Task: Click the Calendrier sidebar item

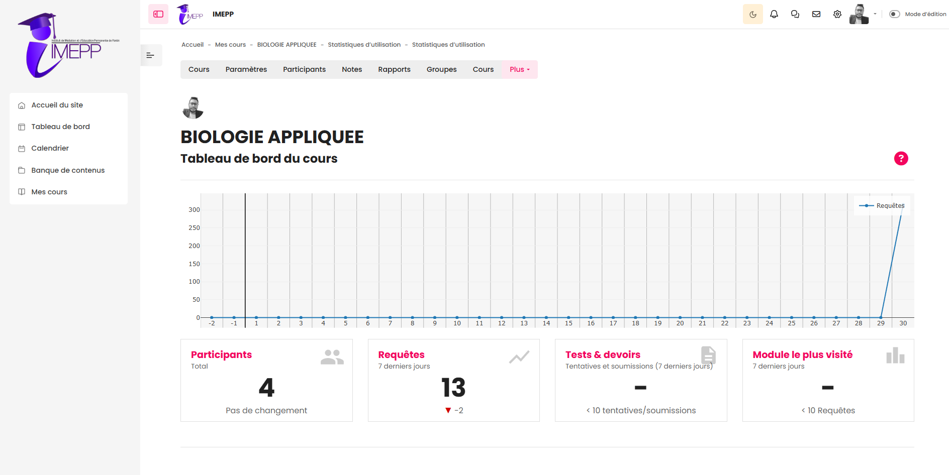Action: click(x=50, y=148)
